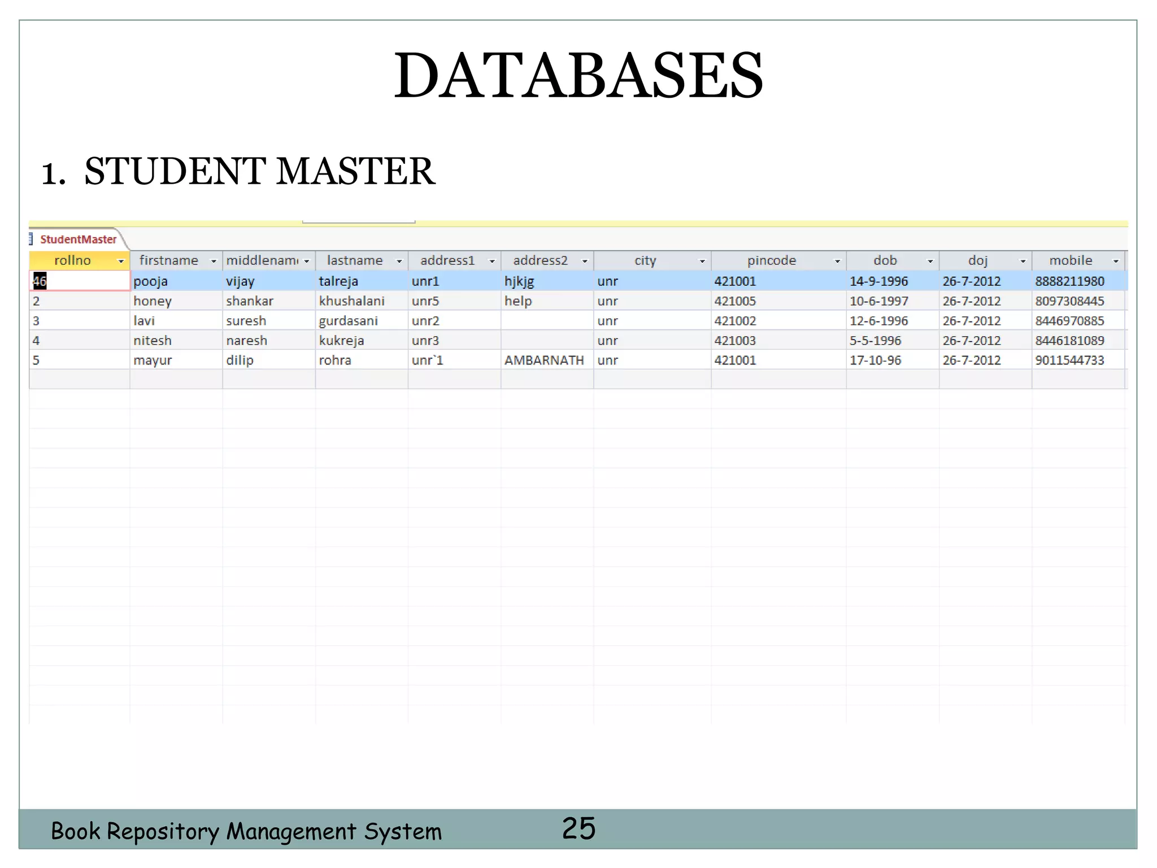Screen dimensions: 1157x868
Task: Click the mobile cell '8446970885'
Action: [x=1078, y=320]
